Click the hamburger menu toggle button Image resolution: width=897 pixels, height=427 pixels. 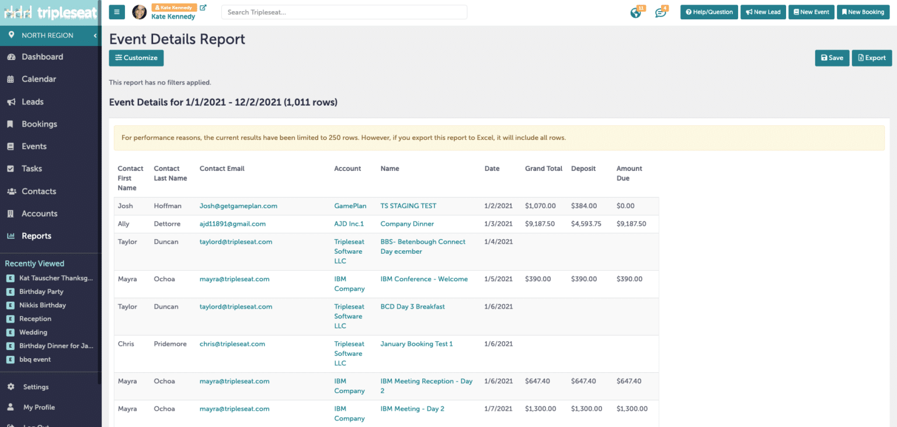117,12
